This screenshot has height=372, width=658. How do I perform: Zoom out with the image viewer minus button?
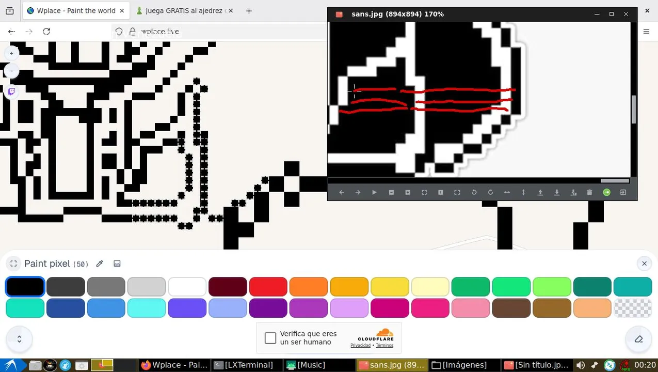pos(391,192)
